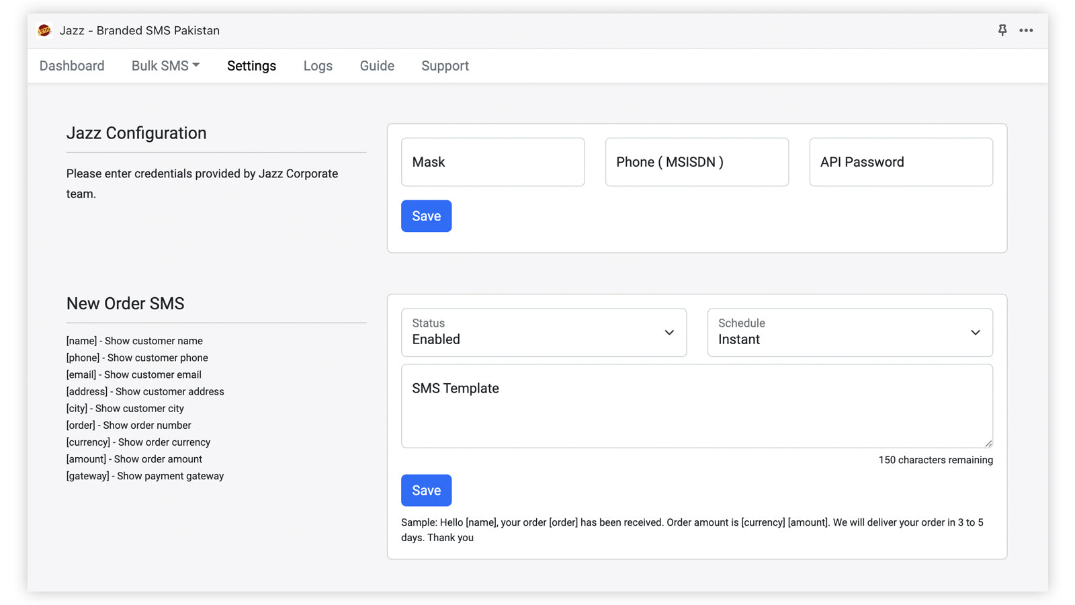Image resolution: width=1075 pixels, height=605 pixels.
Task: Switch to the Settings tab
Action: [x=251, y=66]
